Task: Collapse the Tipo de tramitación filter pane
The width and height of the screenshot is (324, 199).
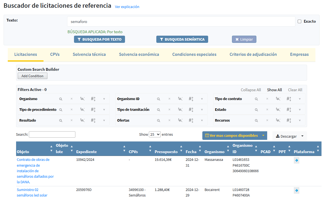Action: pyautogui.click(x=202, y=110)
